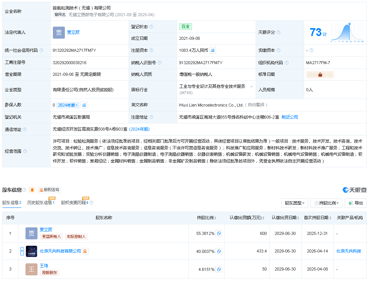Image resolution: width=369 pixels, height=281 pixels.
Task: Open the pie chart icon beside 55.3812%
Action: (x=219, y=233)
